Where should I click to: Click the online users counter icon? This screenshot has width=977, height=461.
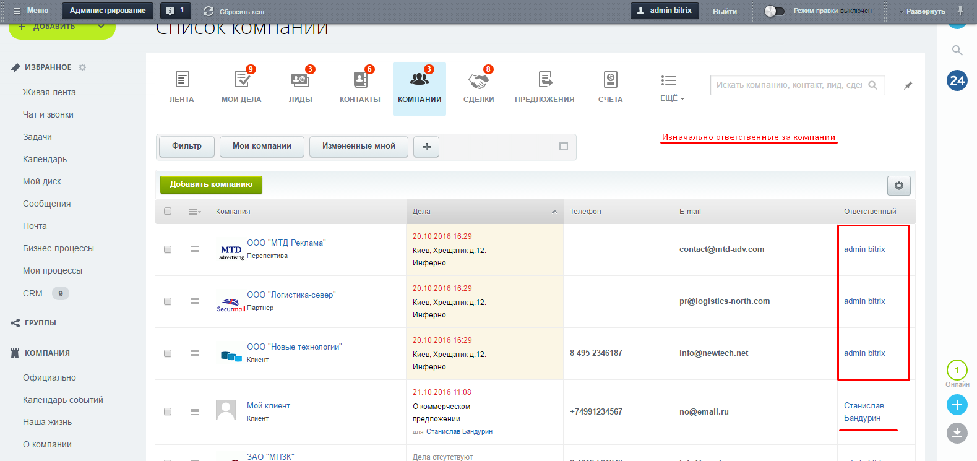[x=957, y=370]
